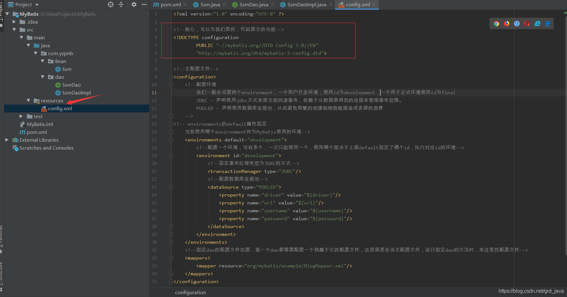
Task: Click the green inspection checkmark indicator
Action: tap(565, 13)
